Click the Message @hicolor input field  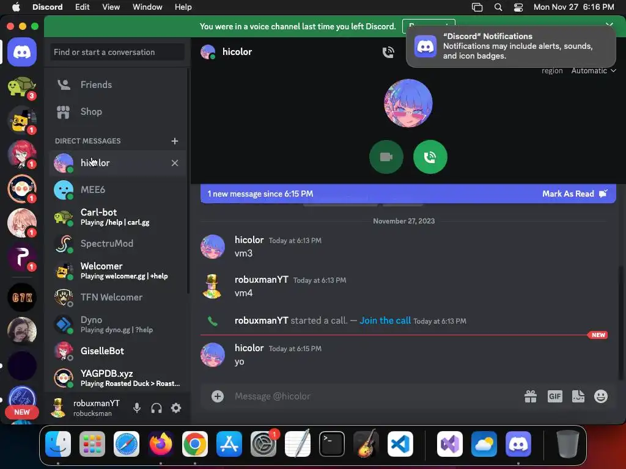click(x=375, y=396)
